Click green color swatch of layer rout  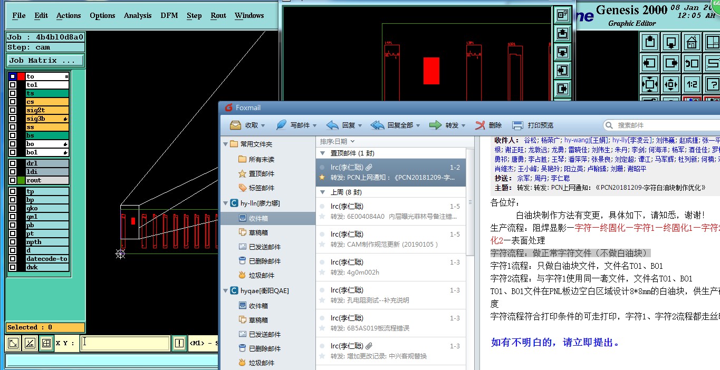(x=21, y=180)
